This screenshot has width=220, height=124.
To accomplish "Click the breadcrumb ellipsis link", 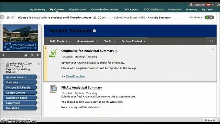I will click(x=110, y=18).
